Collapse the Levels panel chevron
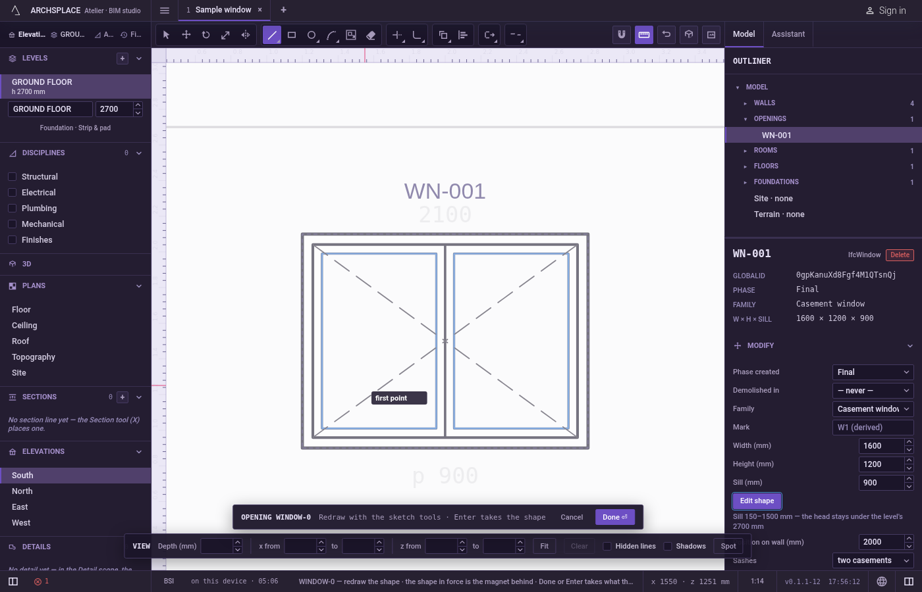 (x=139, y=59)
